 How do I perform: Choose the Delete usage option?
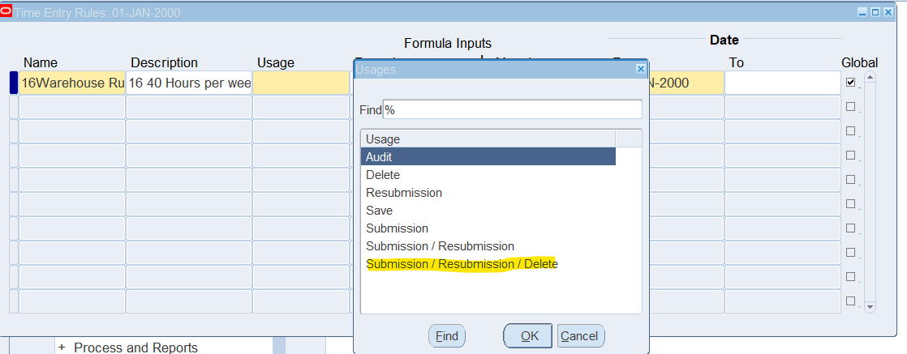pos(383,175)
